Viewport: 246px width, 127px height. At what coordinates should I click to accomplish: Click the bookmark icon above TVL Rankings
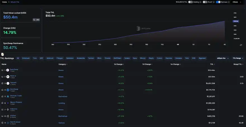[x=3, y=54]
